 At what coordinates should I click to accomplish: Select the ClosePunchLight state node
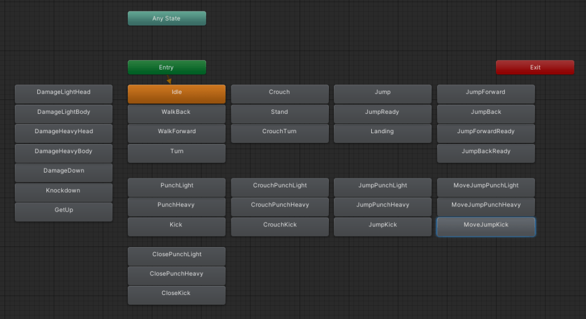(176, 255)
